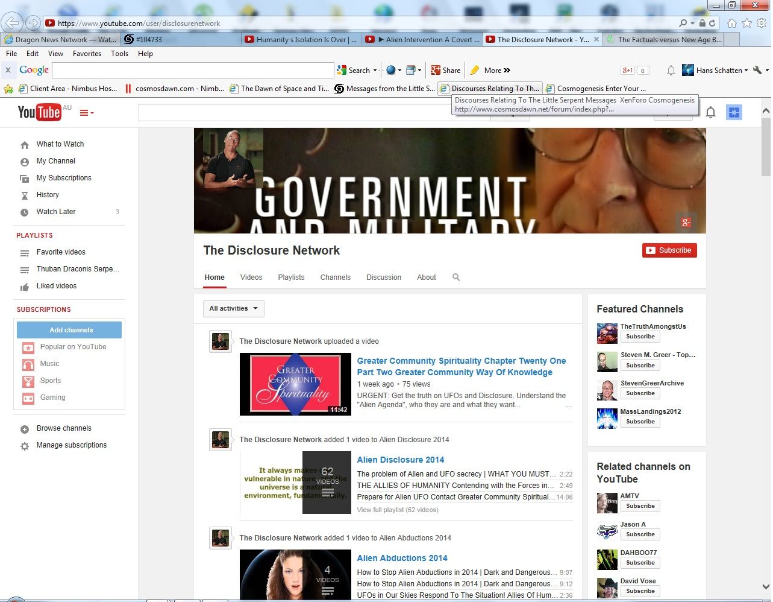This screenshot has height=602, width=773.
Task: Open the YouTube guide menu icon
Action: pos(87,113)
